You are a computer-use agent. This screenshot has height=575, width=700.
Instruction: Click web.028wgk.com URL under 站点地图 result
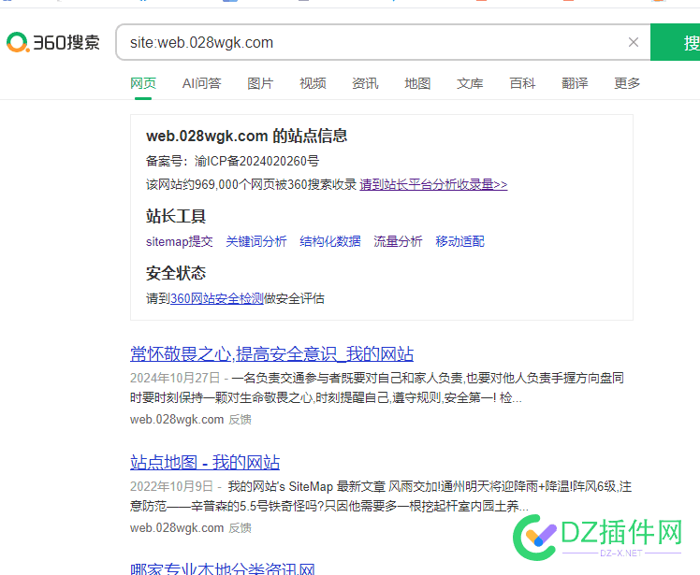click(177, 528)
